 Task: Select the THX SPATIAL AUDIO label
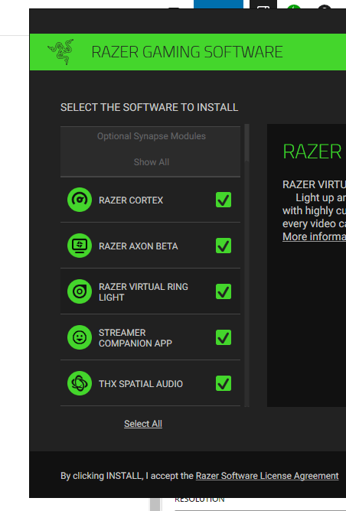pyautogui.click(x=141, y=384)
